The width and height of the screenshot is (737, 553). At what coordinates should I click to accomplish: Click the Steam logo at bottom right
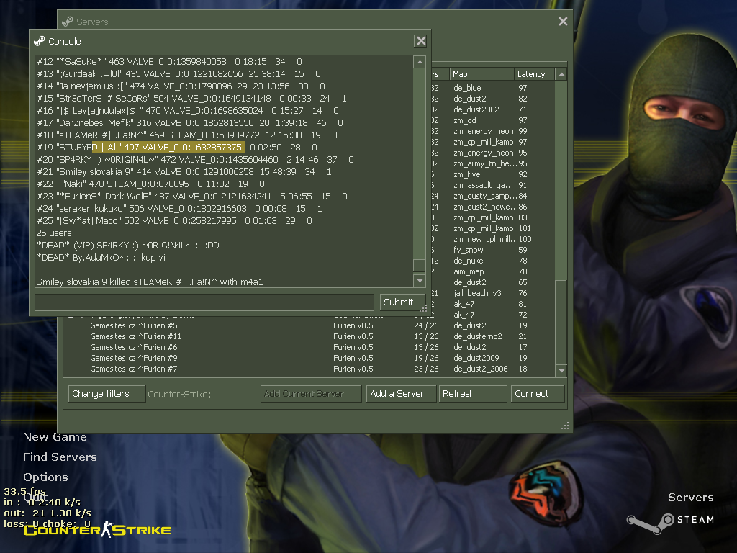pyautogui.click(x=669, y=519)
